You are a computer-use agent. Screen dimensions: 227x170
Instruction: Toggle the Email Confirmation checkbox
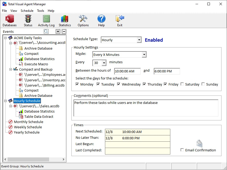pyautogui.click(x=182, y=150)
